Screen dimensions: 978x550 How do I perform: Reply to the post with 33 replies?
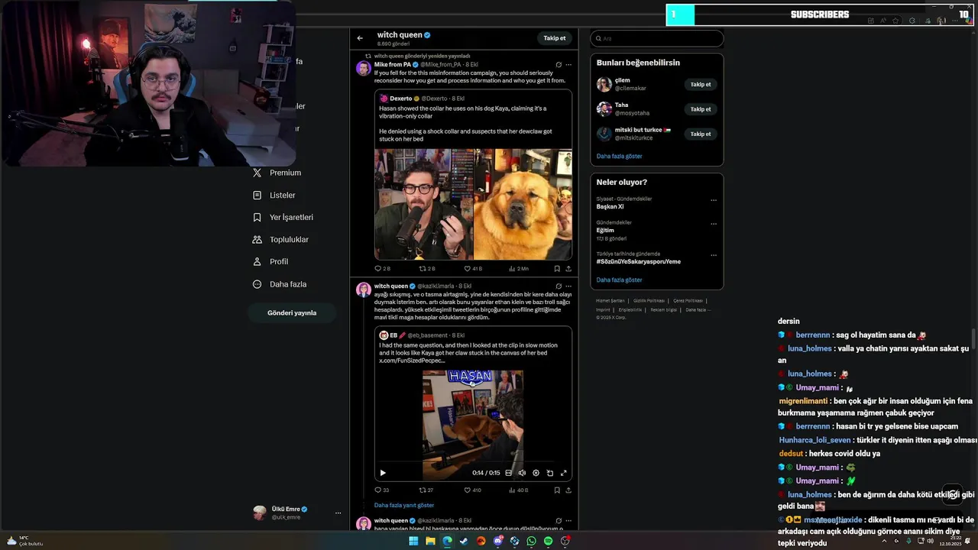[x=381, y=490]
